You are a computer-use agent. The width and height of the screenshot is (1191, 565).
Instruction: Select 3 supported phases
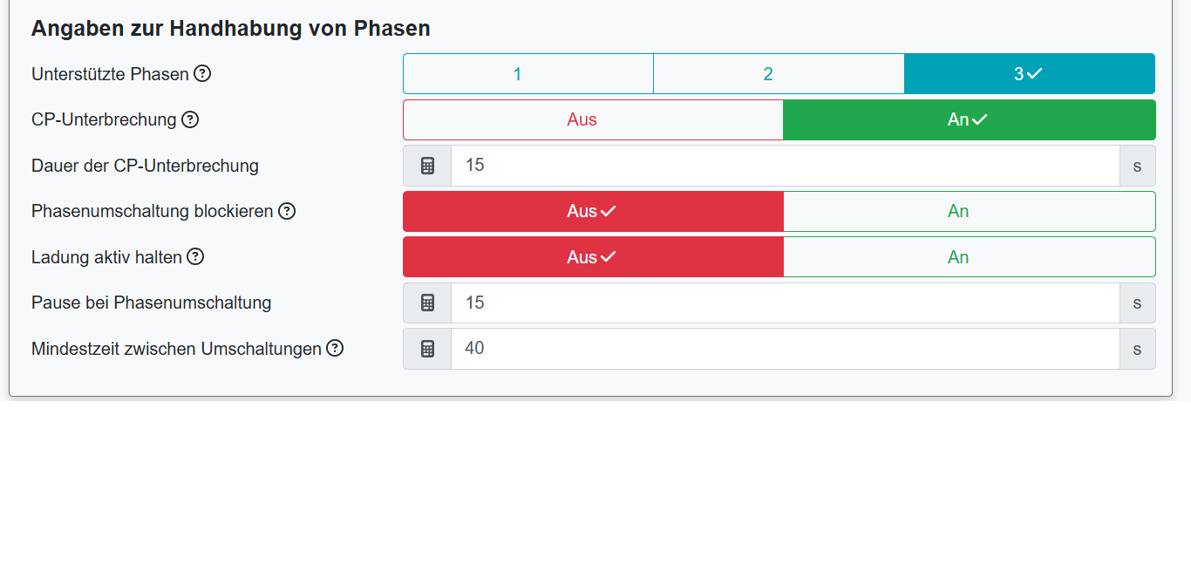coord(1029,74)
